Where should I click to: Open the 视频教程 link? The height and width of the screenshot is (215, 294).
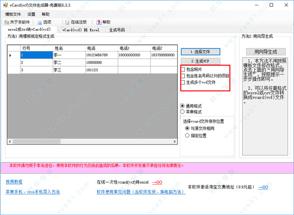point(14,181)
